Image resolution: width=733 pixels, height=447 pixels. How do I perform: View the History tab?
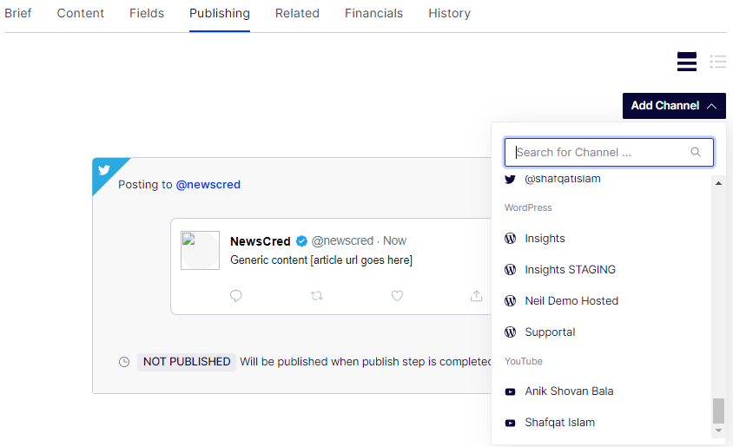point(450,13)
